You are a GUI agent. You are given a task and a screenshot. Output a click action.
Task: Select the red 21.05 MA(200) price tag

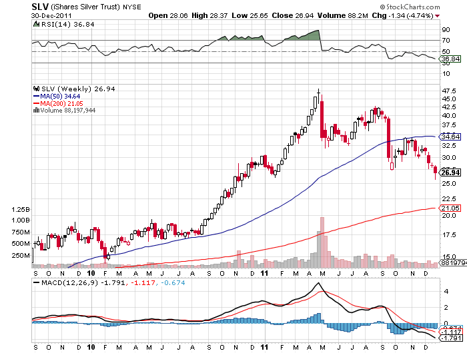tap(450, 208)
